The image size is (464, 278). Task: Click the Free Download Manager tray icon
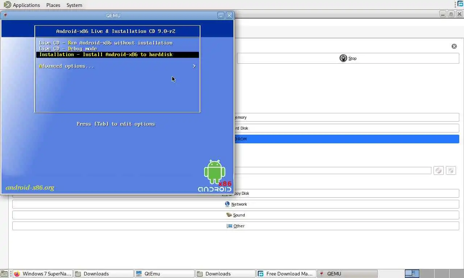click(460, 4)
